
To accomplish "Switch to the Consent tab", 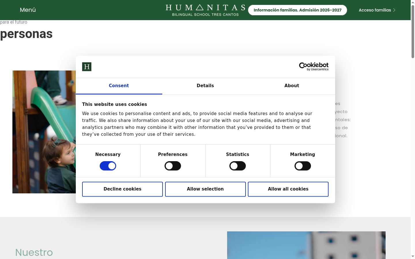I will tap(119, 86).
